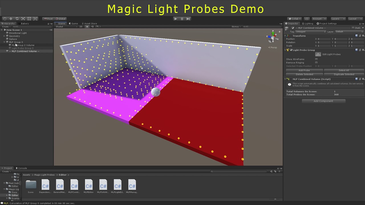Screen dimensions: 365x205
Task: Toggle scene effects image icon
Action: click(x=97, y=27)
